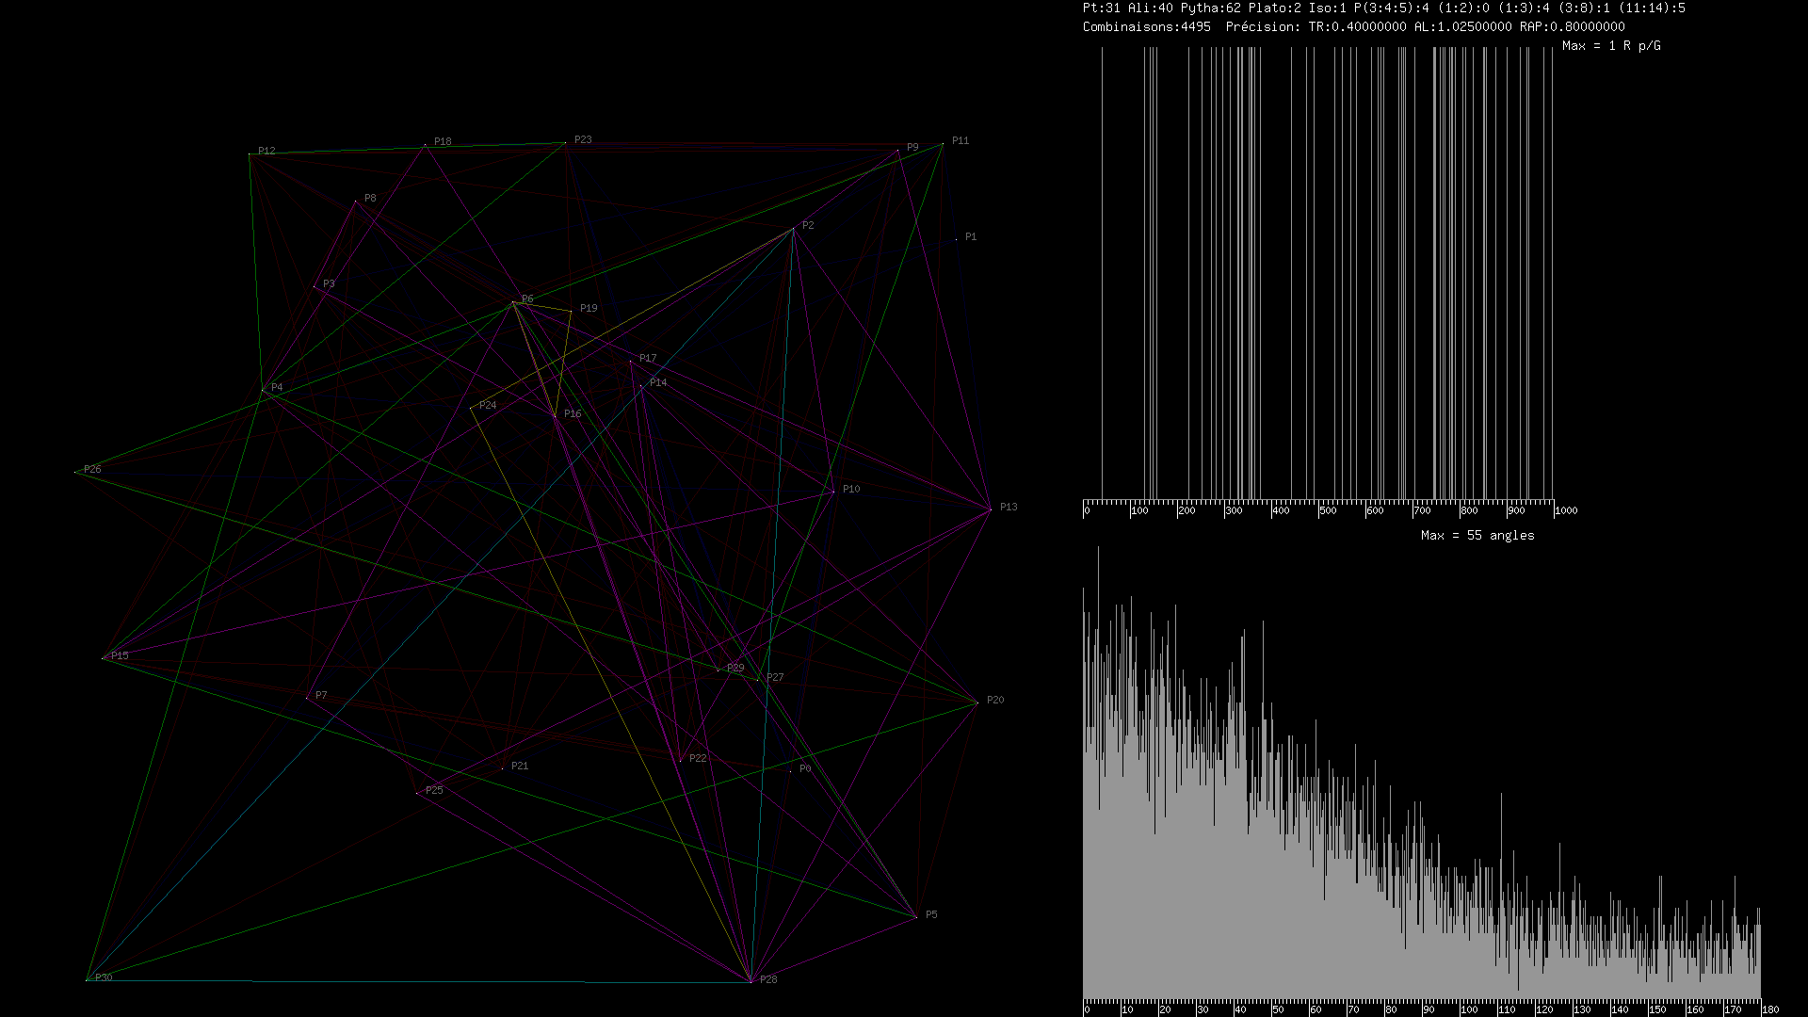Select the P18 point label
This screenshot has height=1017, width=1808.
(x=443, y=141)
